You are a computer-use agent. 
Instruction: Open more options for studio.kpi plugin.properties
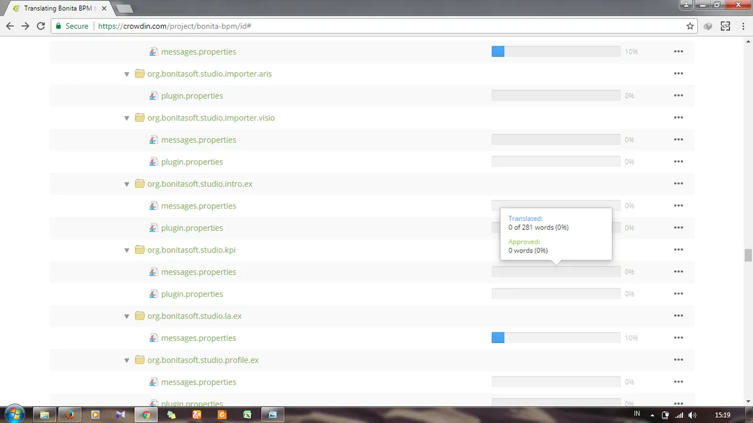click(x=678, y=294)
